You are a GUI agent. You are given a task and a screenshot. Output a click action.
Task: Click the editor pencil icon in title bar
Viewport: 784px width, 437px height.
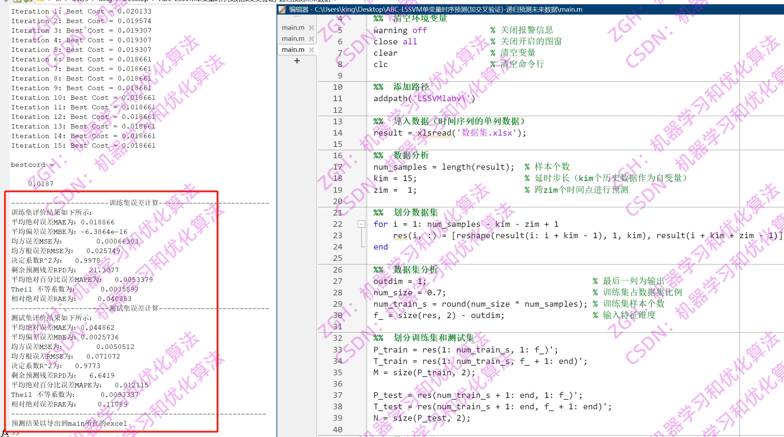[282, 10]
